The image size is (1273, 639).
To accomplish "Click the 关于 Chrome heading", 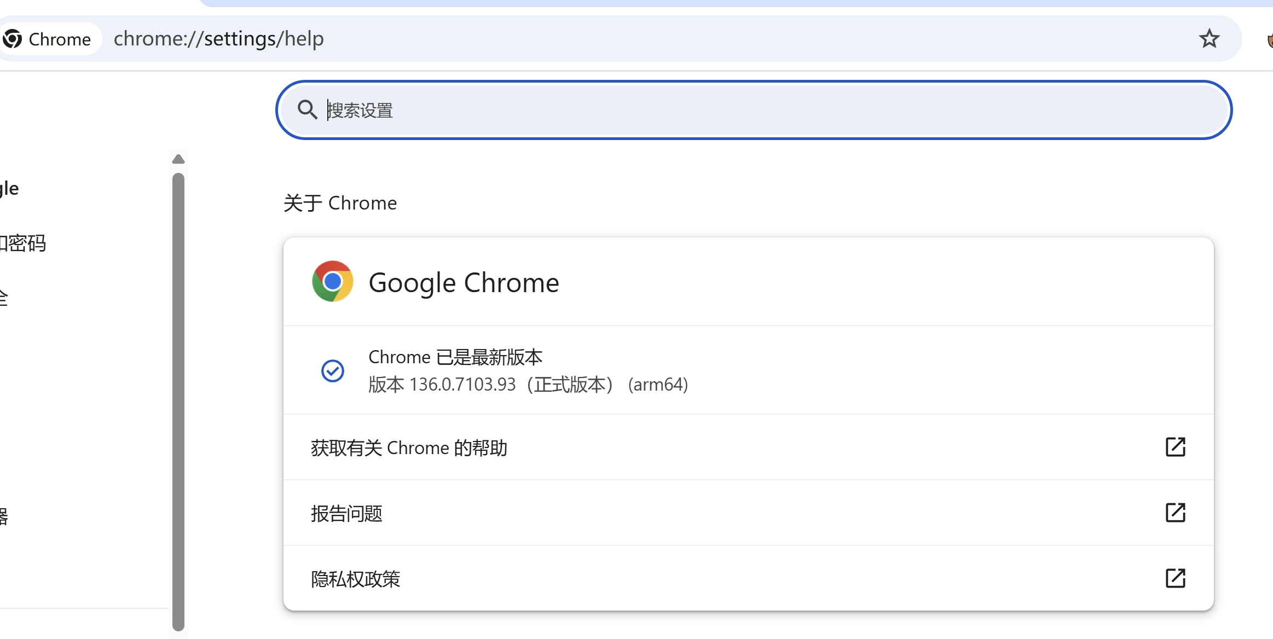I will point(340,203).
